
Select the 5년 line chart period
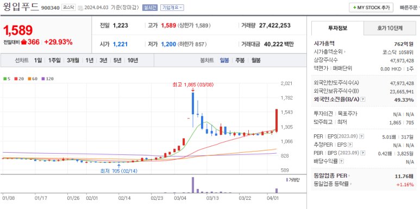click(x=117, y=60)
